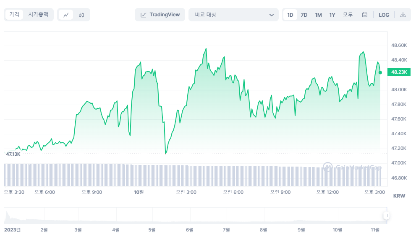This screenshot has height=239, width=416.
Task: Click the chart's current price dot
Action: click(x=380, y=72)
